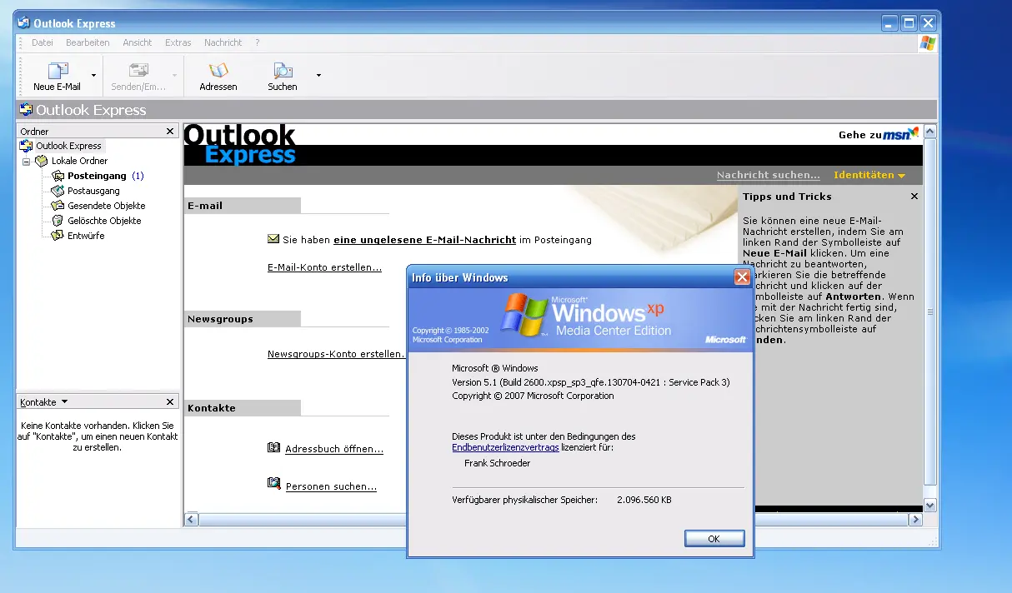The image size is (1012, 593).
Task: Open the Bearbeiten menu
Action: click(88, 42)
